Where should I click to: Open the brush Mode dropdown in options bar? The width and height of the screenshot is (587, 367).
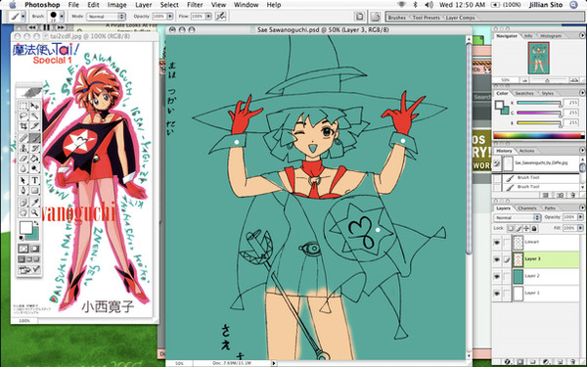pyautogui.click(x=106, y=17)
